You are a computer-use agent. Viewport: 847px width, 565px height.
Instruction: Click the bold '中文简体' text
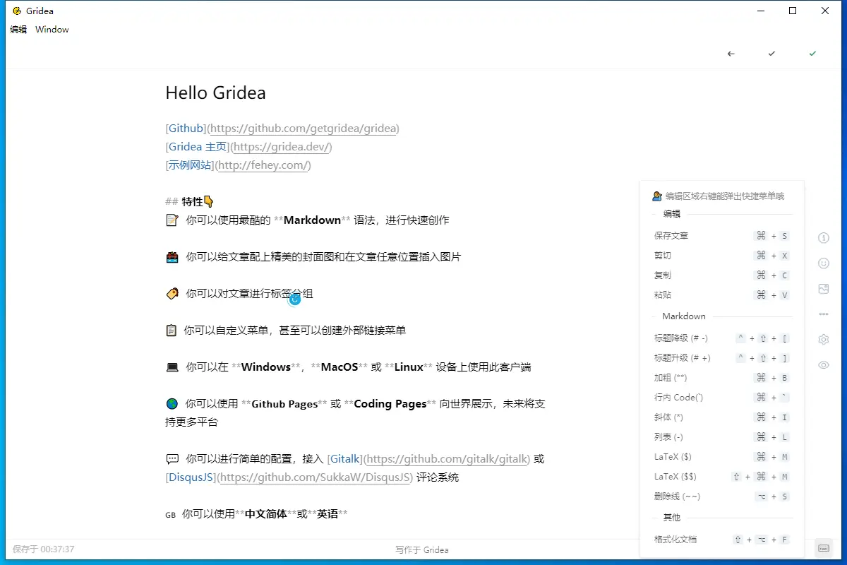[x=265, y=514]
